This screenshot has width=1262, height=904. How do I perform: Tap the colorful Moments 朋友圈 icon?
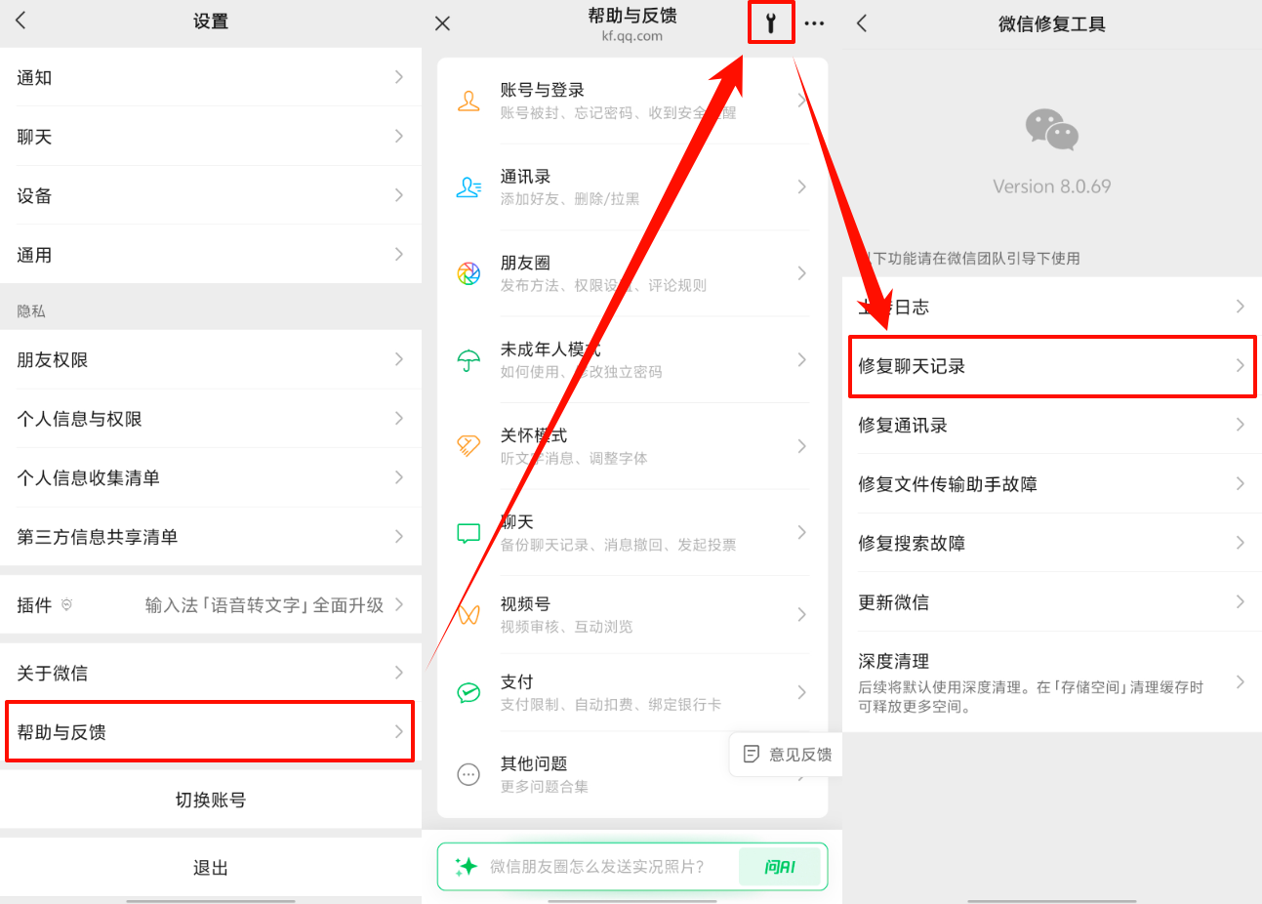(468, 273)
